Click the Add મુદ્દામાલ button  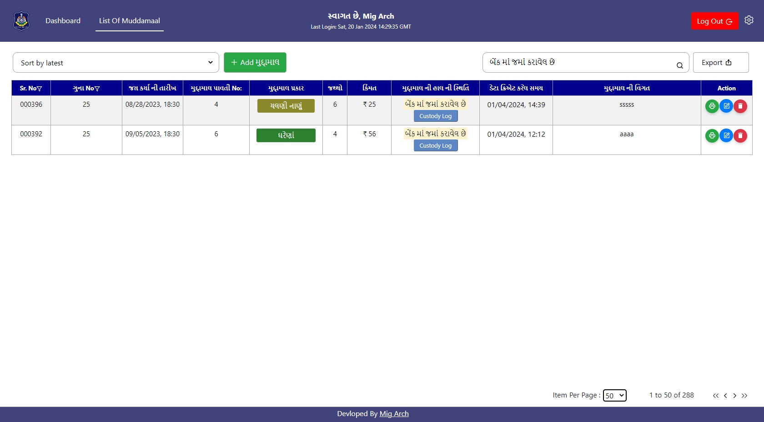pyautogui.click(x=255, y=63)
